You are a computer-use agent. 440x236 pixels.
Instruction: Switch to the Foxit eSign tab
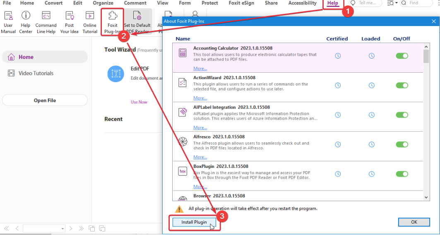241,3
